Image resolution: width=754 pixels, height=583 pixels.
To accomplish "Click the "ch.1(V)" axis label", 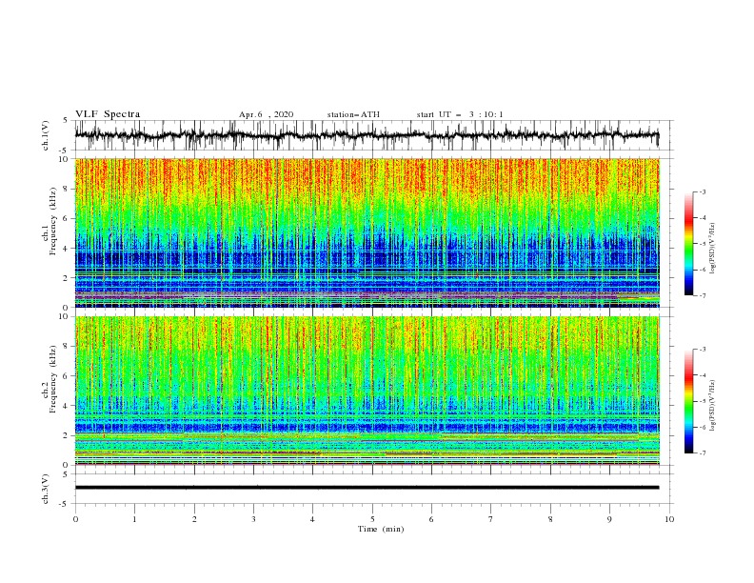I will 46,135.
